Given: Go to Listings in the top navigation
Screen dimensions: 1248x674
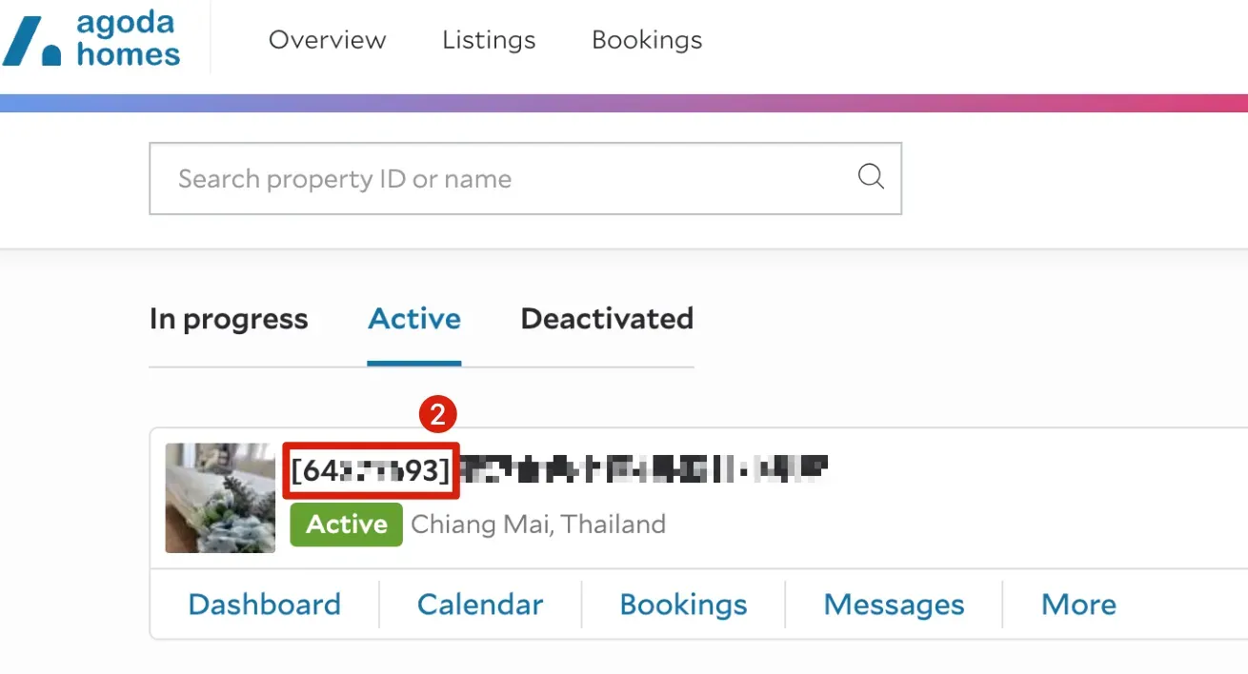Looking at the screenshot, I should 489,40.
